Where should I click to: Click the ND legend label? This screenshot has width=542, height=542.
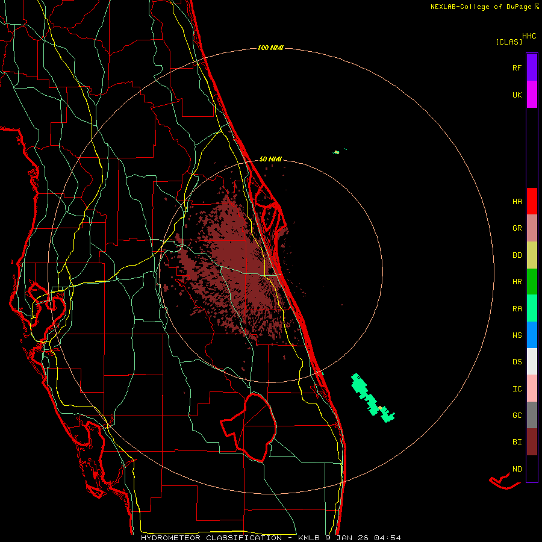pyautogui.click(x=517, y=469)
